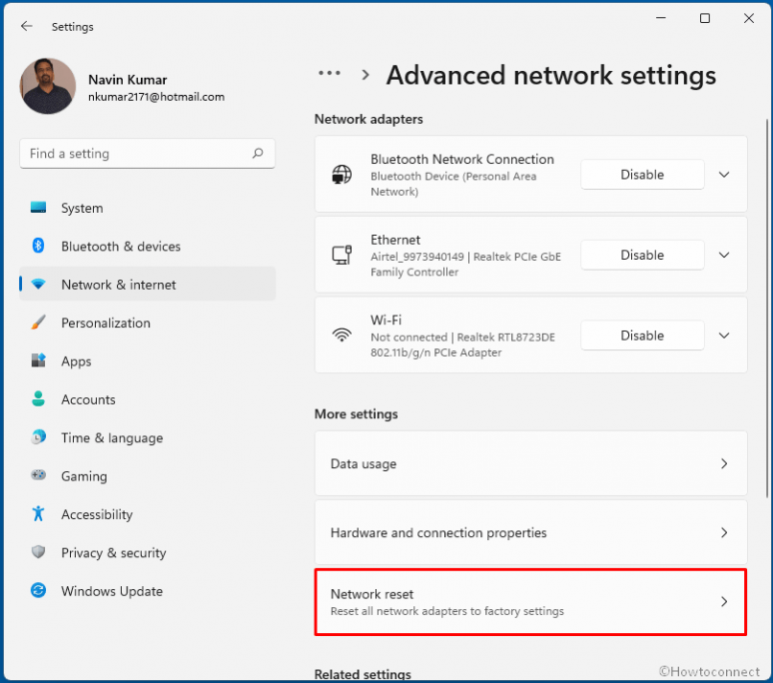The image size is (773, 683).
Task: Click 'Airtel_9973940149' Ethernet description text
Action: click(x=417, y=257)
